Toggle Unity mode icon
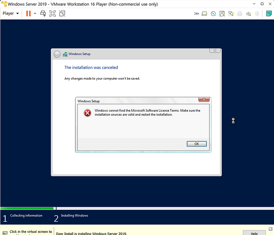This screenshot has width=274, height=235. coord(62,14)
